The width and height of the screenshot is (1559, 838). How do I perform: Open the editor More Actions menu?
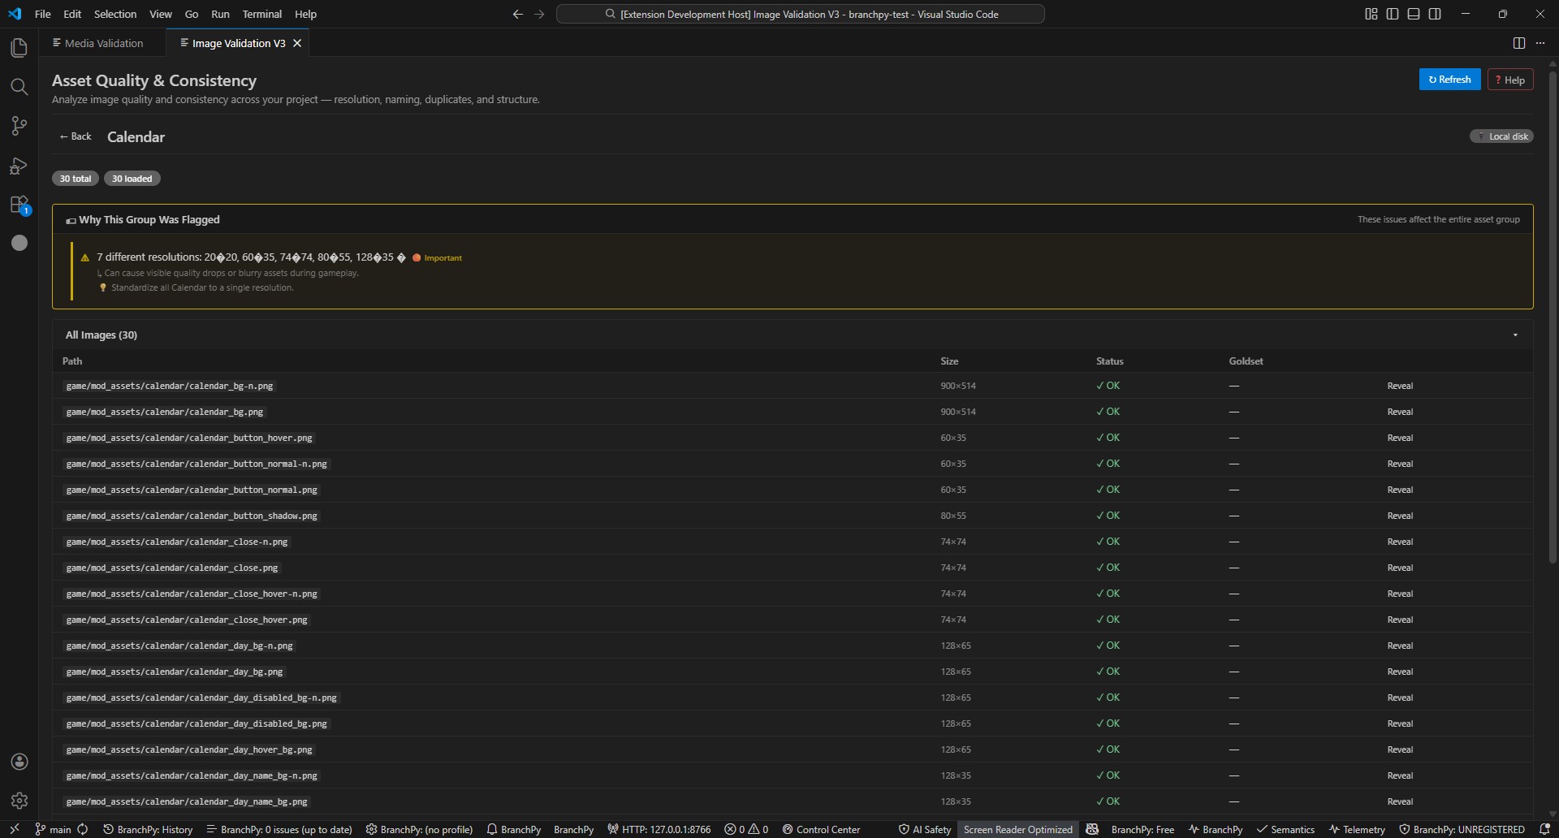point(1540,43)
